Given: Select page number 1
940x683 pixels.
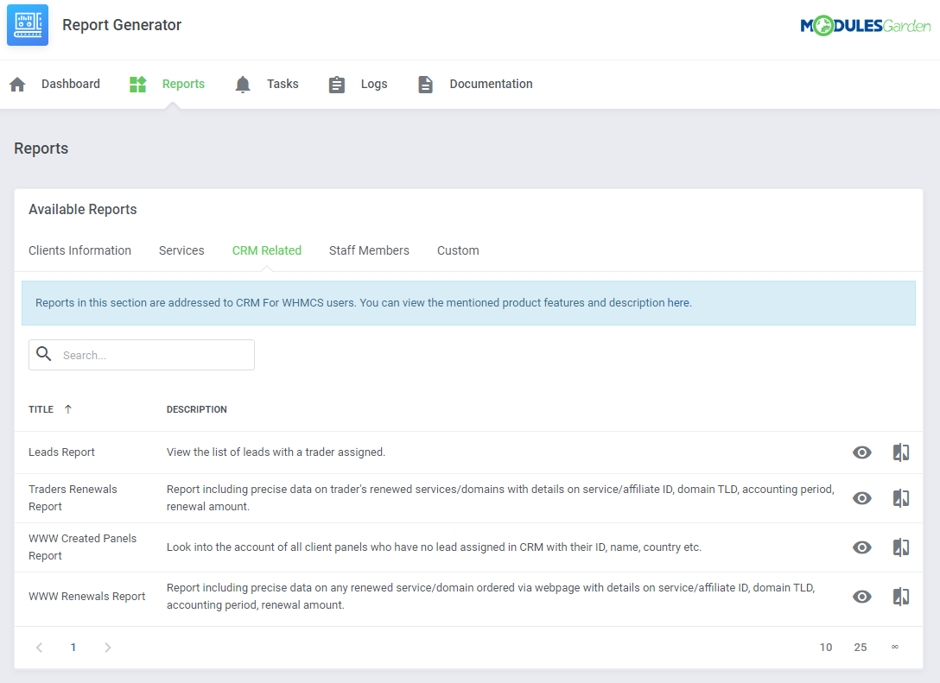Looking at the screenshot, I should [x=73, y=647].
